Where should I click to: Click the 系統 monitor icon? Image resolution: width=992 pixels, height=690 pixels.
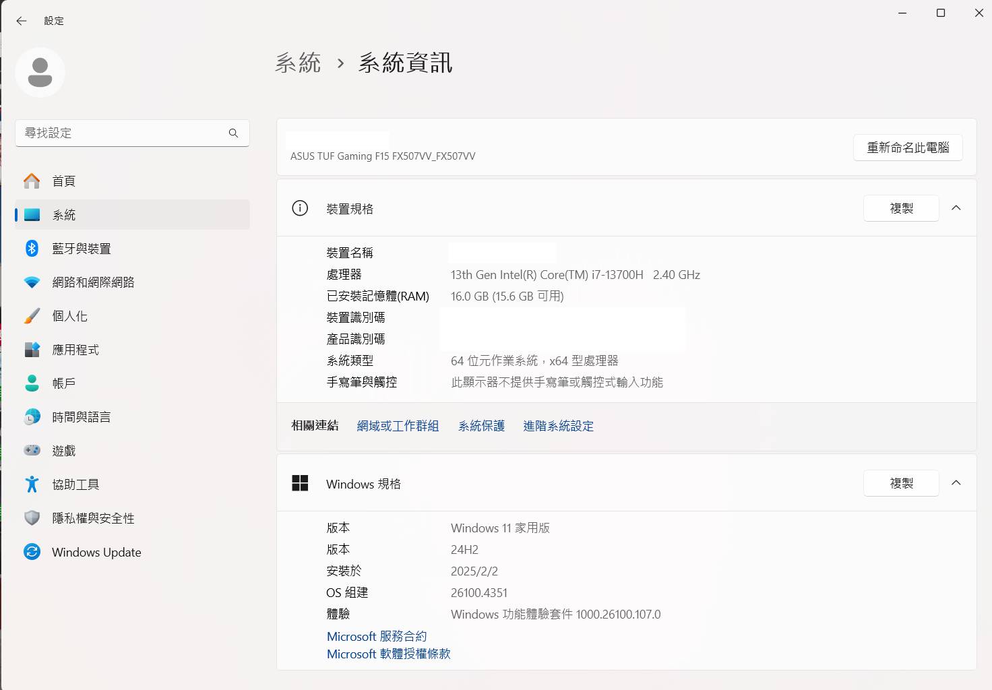[x=32, y=215]
